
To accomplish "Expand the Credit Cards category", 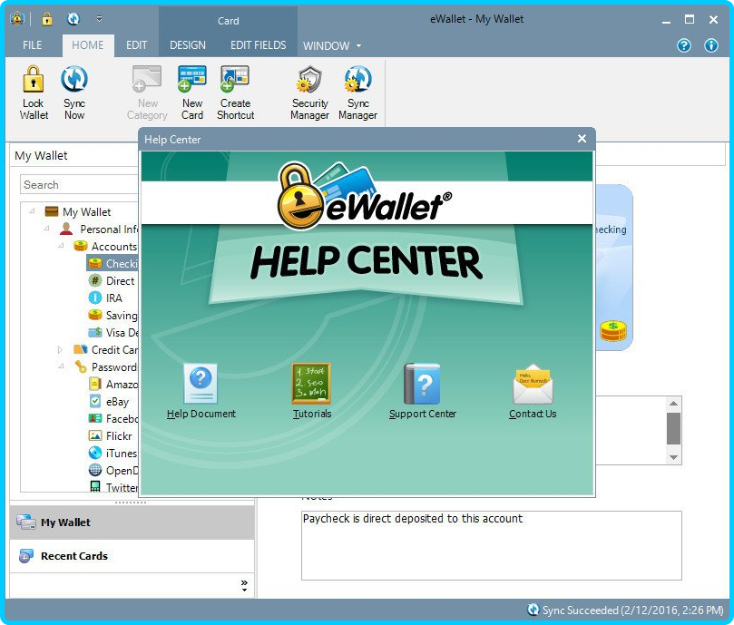I will (60, 350).
